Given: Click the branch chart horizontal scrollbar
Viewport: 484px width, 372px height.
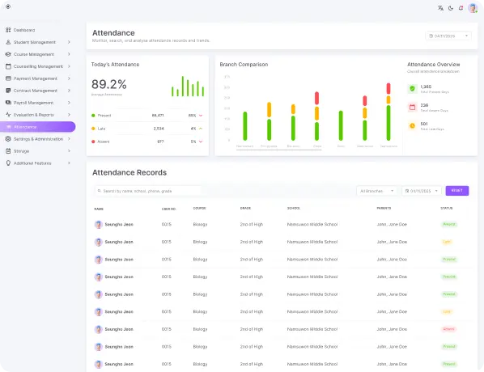Looking at the screenshot, I should (278, 150).
